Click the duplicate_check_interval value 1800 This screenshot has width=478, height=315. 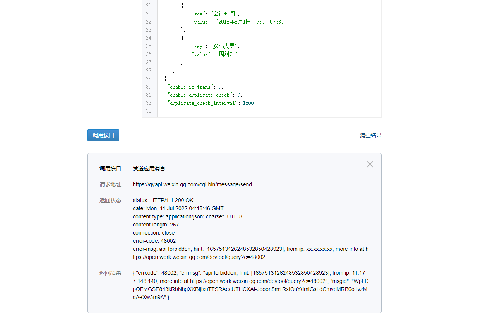(x=248, y=103)
